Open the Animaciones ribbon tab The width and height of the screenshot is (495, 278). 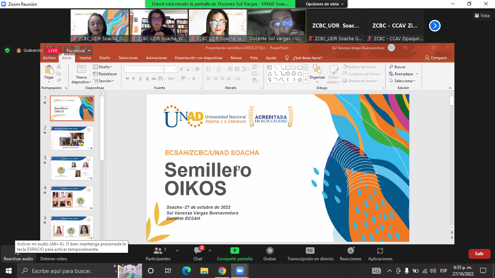pyautogui.click(x=157, y=58)
